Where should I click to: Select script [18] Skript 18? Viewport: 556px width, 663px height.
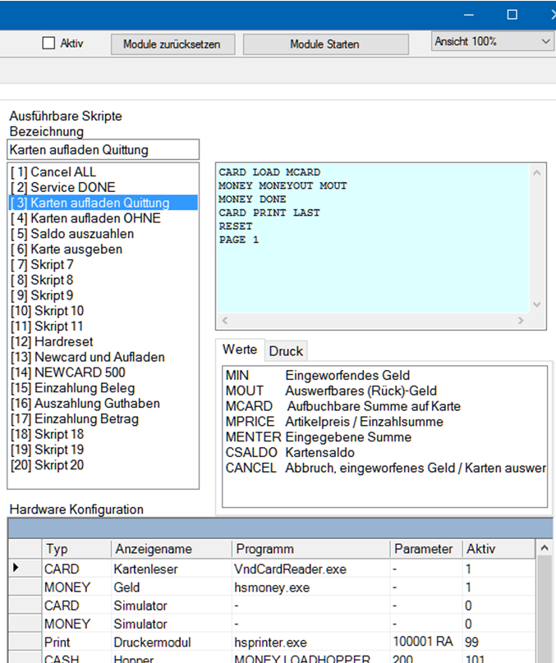coord(103,434)
